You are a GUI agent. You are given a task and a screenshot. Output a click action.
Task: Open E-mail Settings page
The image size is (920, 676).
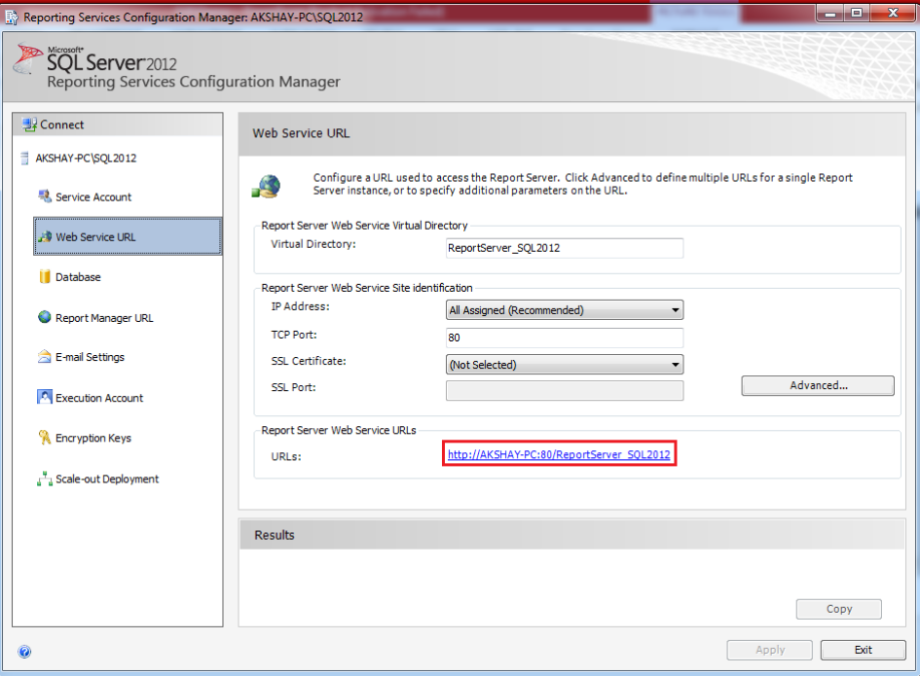tap(90, 357)
